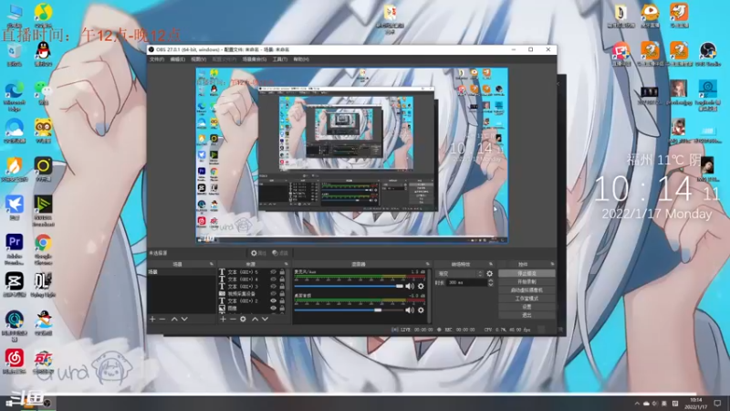Open OBS 设置 settings button
The width and height of the screenshot is (730, 411).
coord(527,307)
